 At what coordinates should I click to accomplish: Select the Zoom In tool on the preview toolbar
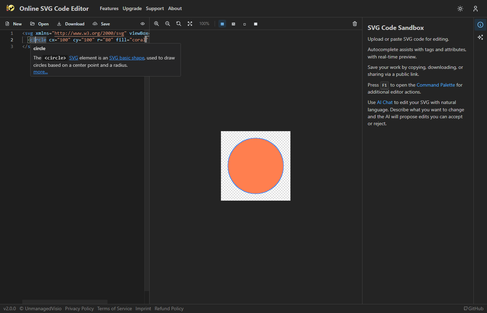(x=157, y=24)
